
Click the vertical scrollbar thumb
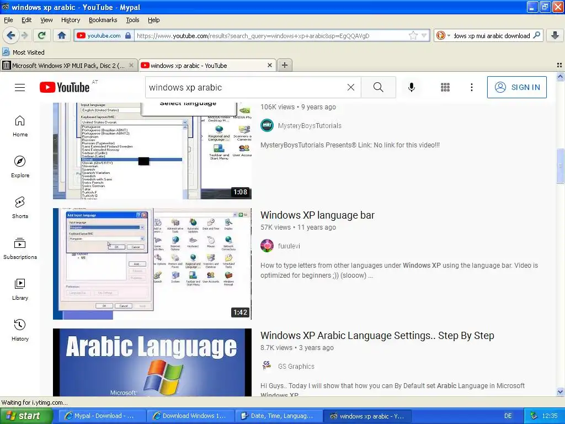pos(560,166)
